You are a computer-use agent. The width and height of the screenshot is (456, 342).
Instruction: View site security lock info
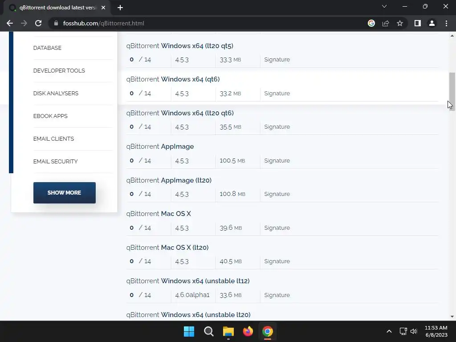tap(56, 23)
